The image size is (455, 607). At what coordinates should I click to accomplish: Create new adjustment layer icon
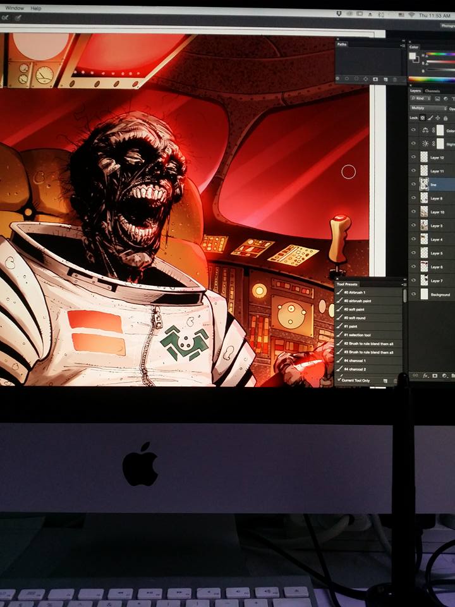point(444,376)
